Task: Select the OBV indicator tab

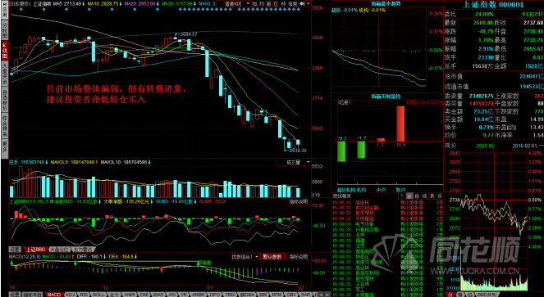Action: (291, 295)
